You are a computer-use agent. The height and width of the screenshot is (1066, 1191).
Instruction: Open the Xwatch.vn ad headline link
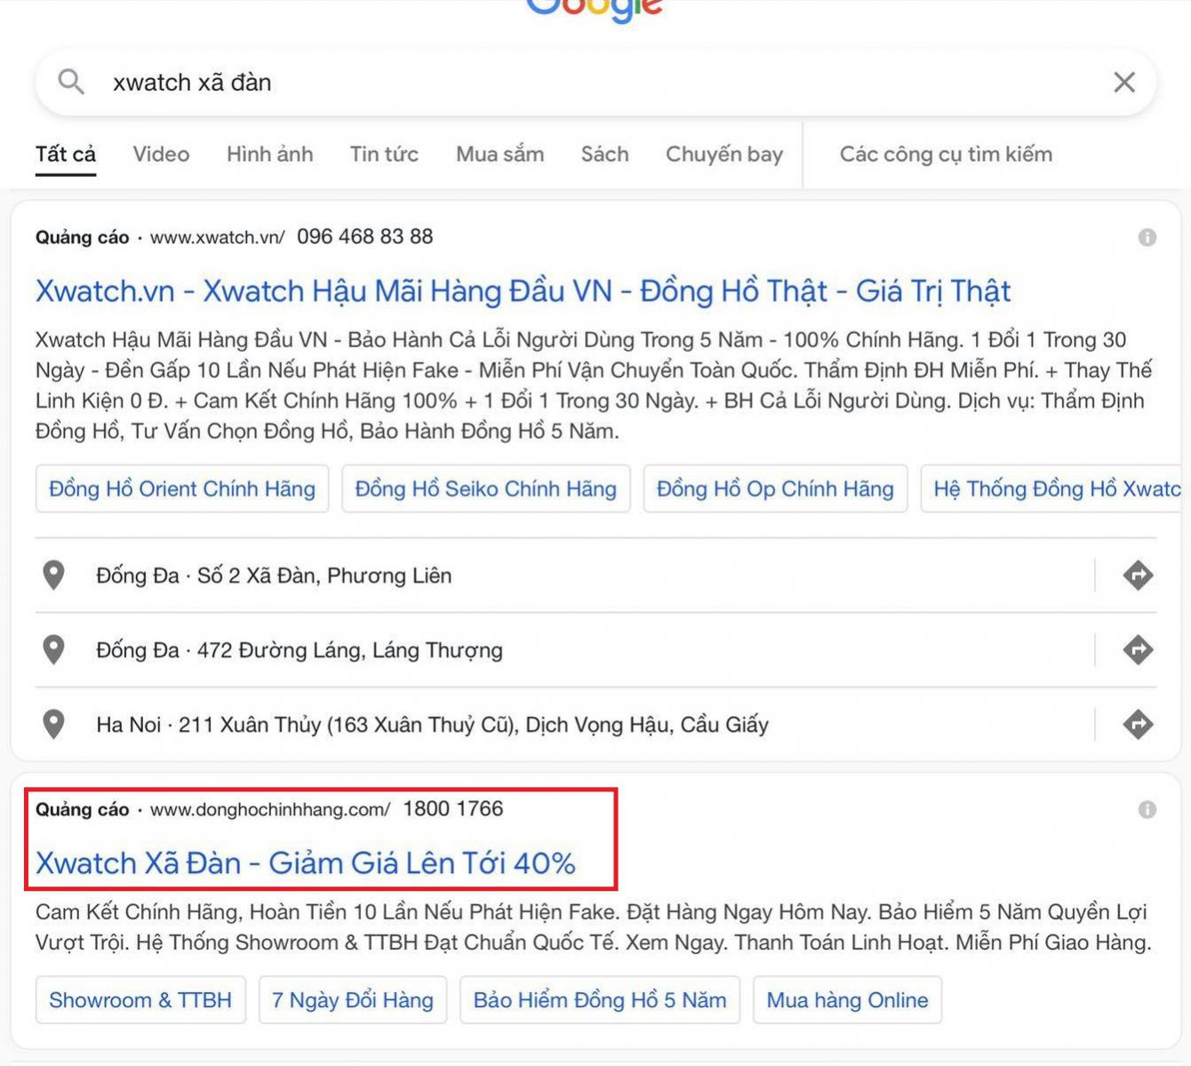pos(523,291)
